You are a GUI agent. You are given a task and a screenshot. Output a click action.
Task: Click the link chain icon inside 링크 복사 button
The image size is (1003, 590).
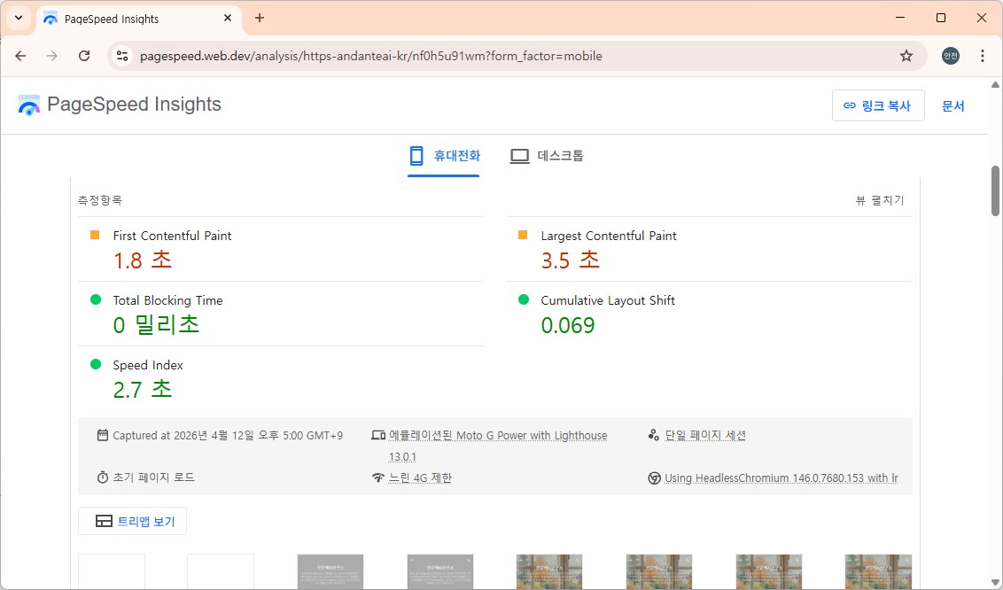851,105
